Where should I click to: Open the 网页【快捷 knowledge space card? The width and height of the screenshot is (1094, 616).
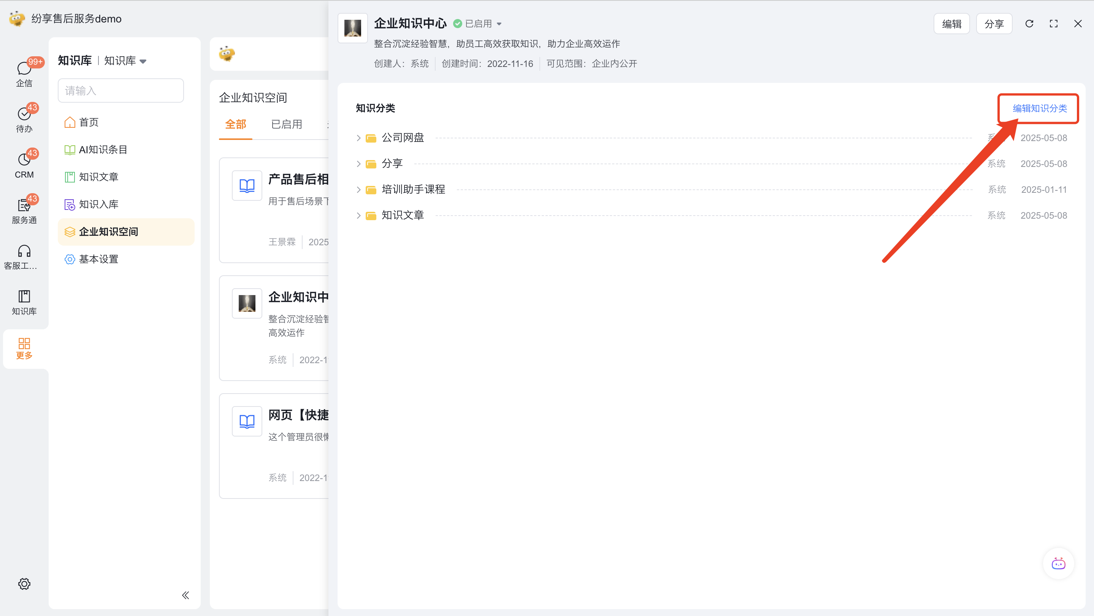pyautogui.click(x=274, y=446)
